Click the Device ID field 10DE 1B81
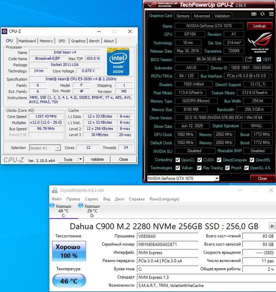 tap(251, 67)
